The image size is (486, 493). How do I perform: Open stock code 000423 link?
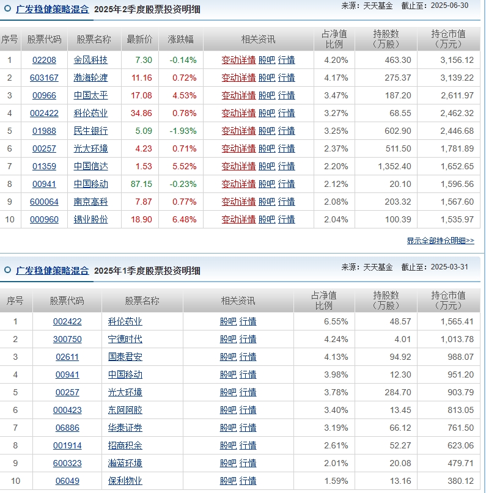[67, 410]
